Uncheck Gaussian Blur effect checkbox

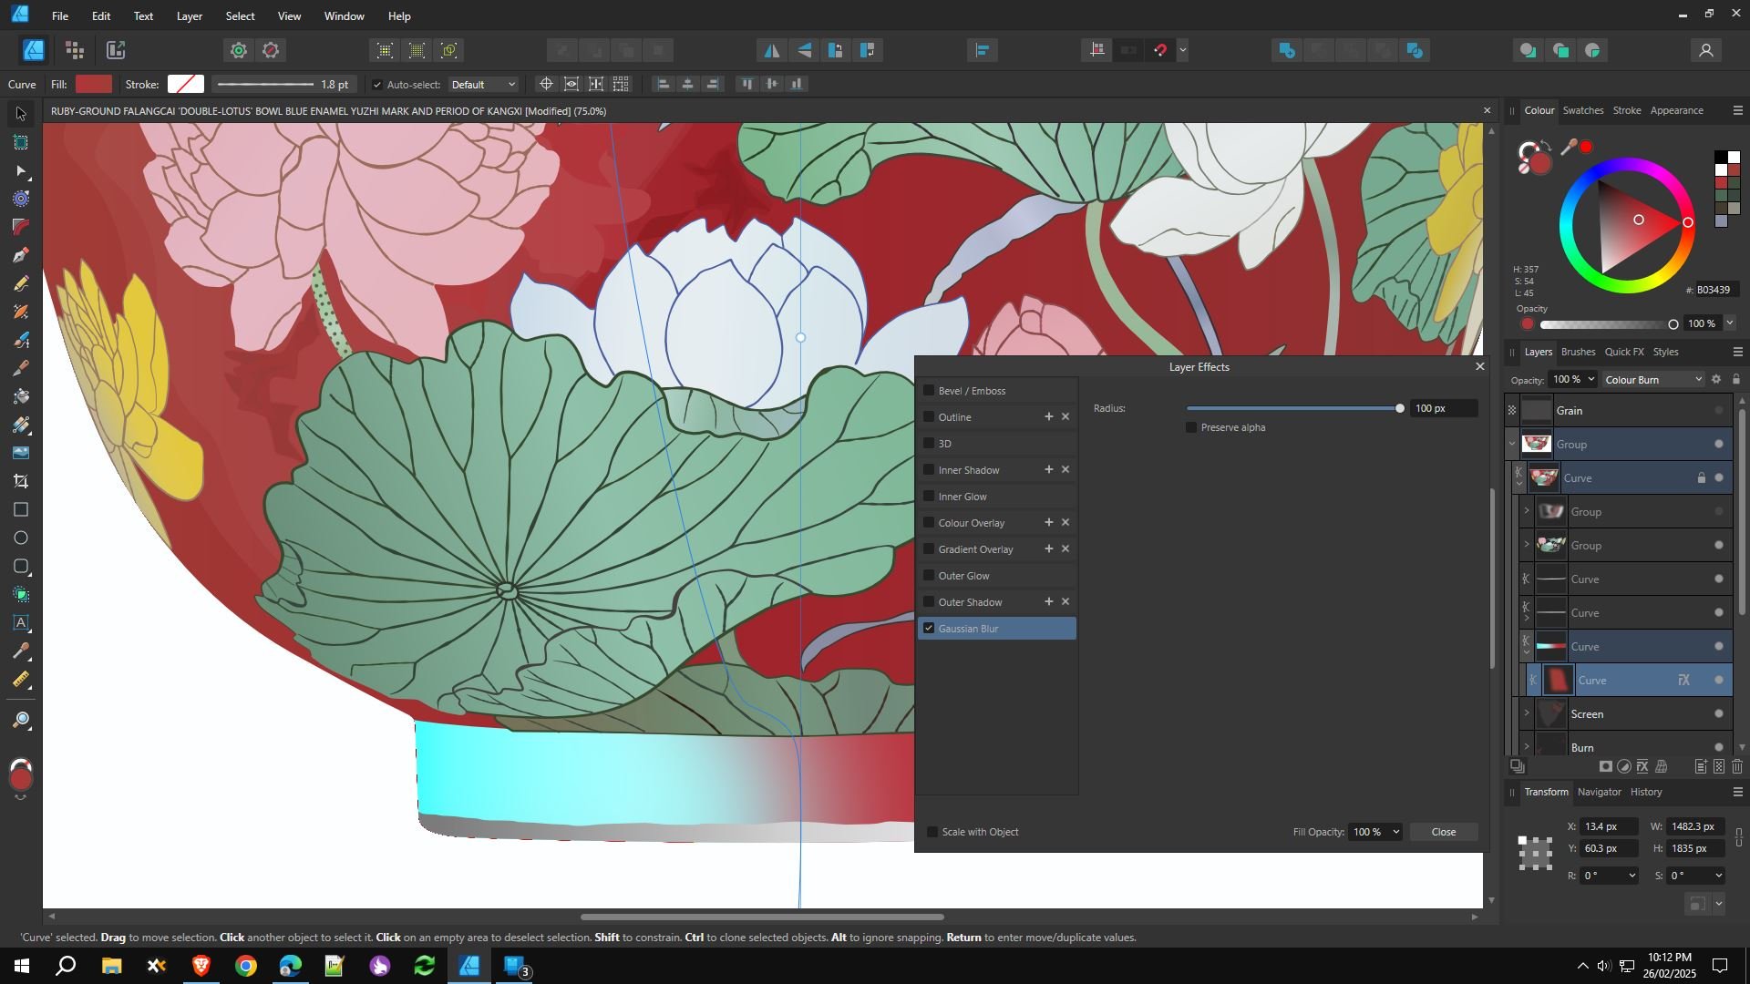tap(929, 628)
